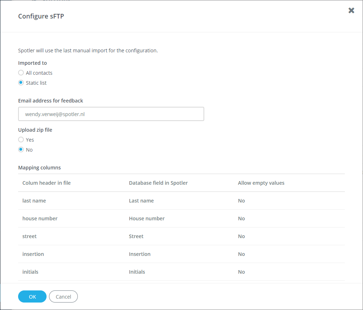Enable Yes for Upload zip file

[x=21, y=140]
